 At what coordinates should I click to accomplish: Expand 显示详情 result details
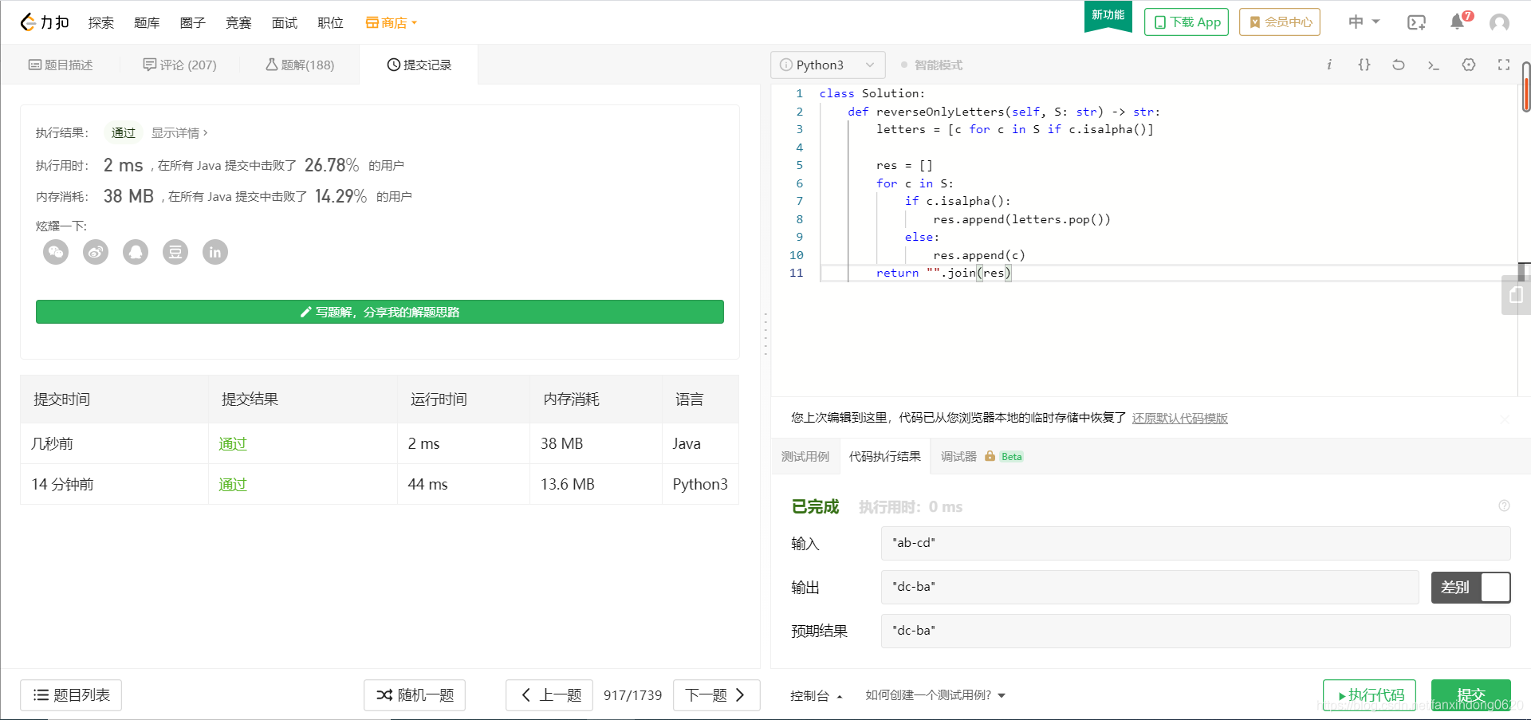179,132
